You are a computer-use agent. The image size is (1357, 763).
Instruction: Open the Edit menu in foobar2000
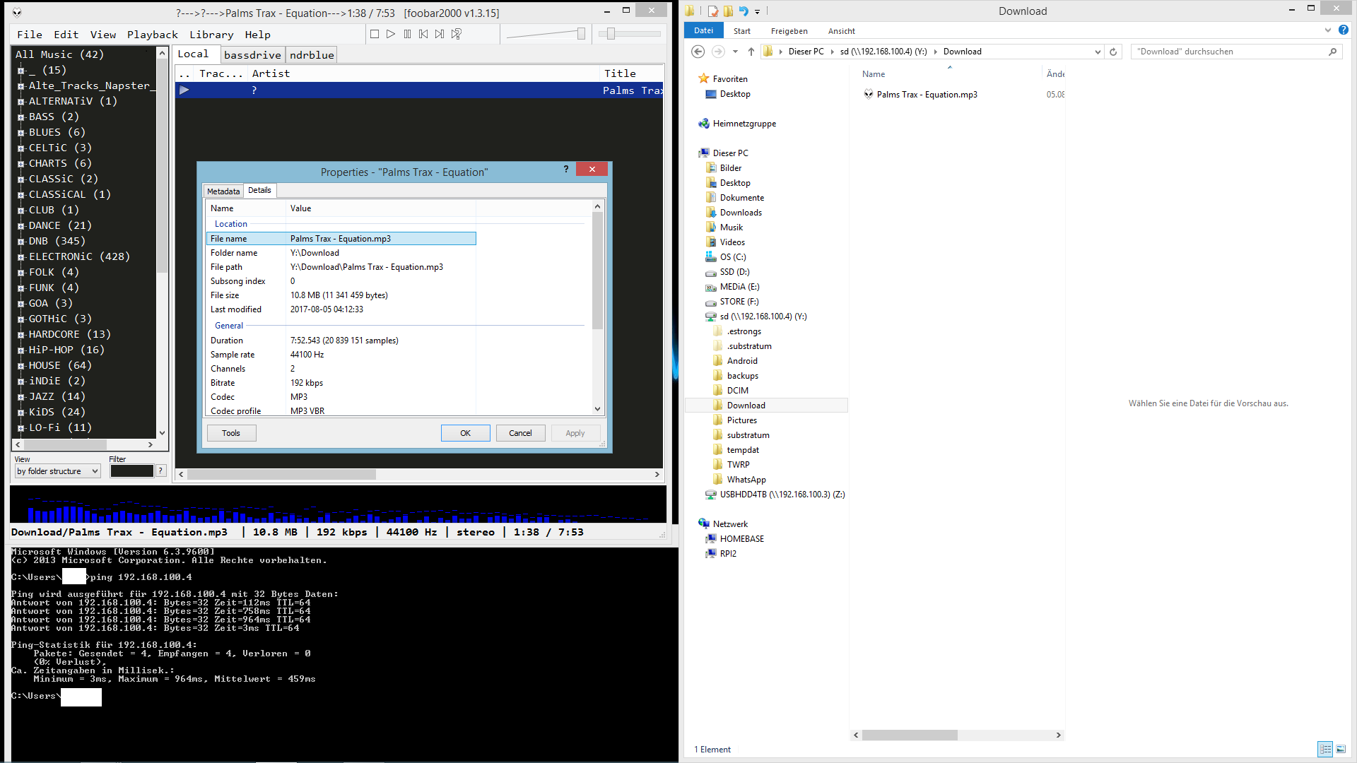[66, 35]
